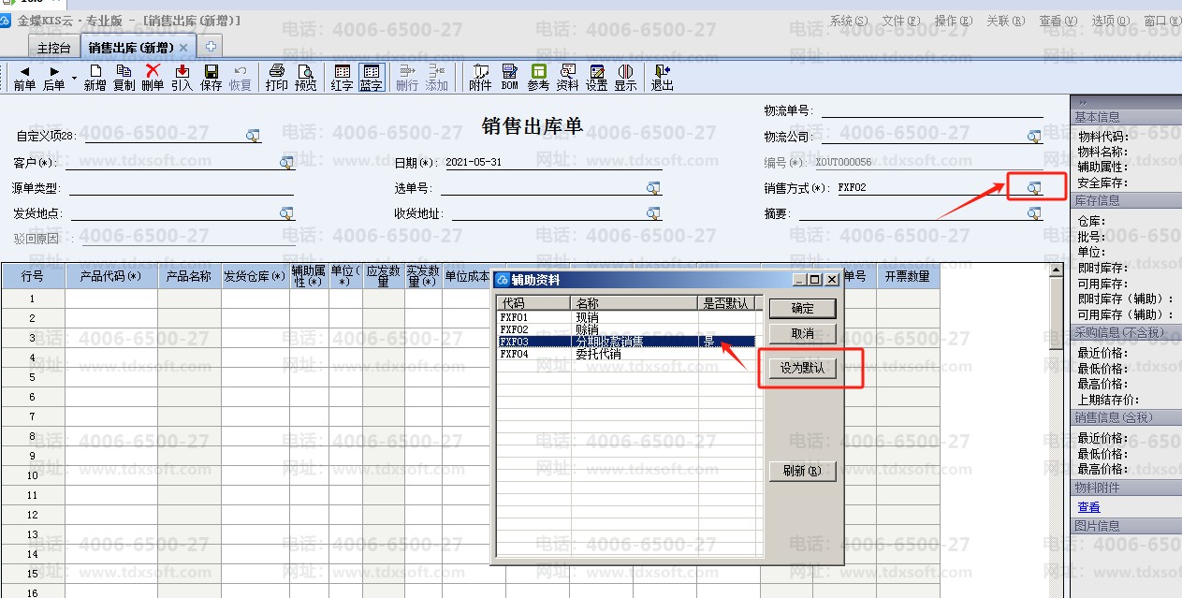Open the 选项(O) menu
1182x598 pixels.
click(x=1111, y=21)
